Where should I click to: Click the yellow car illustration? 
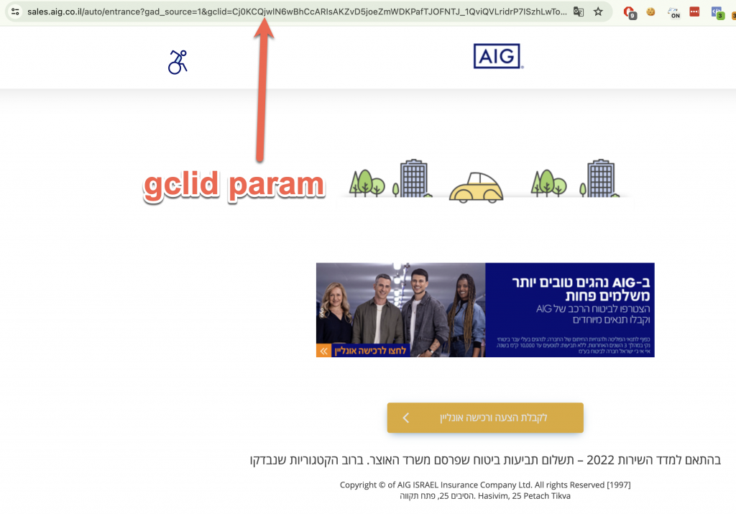tap(476, 188)
